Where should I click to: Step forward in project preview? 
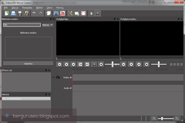click(139, 64)
